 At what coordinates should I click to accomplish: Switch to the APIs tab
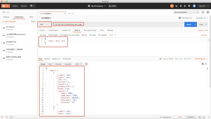[31, 17]
